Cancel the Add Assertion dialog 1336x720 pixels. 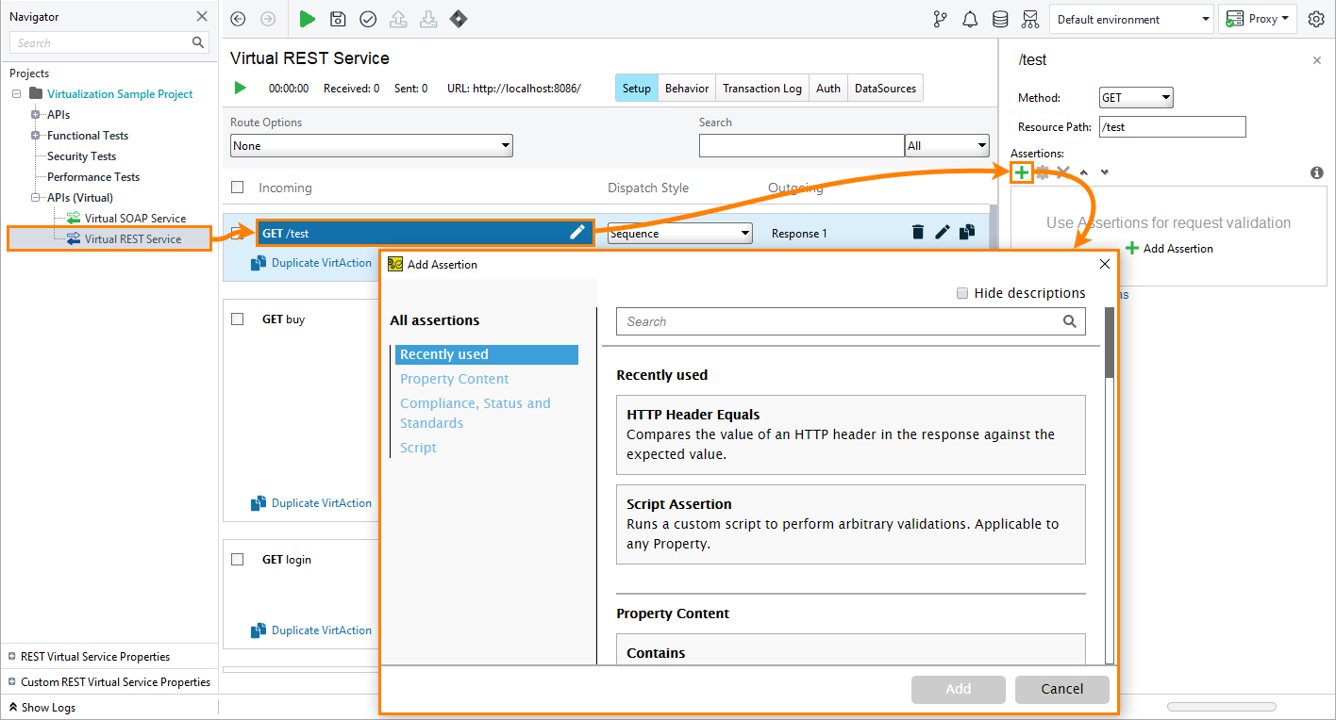tap(1061, 689)
